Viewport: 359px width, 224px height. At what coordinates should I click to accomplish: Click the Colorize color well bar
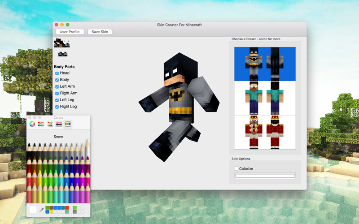tap(265, 176)
